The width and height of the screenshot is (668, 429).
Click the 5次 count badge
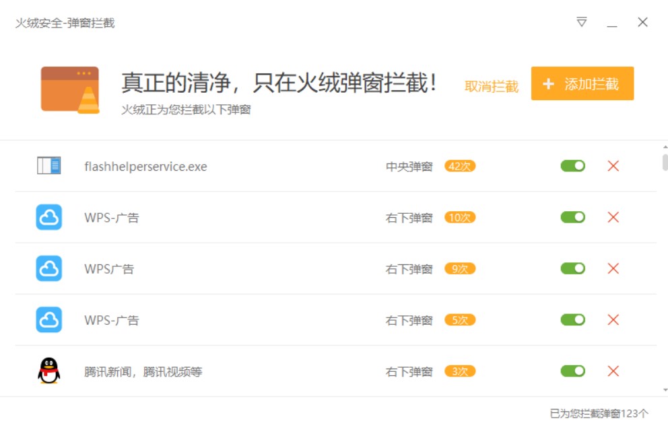click(460, 320)
